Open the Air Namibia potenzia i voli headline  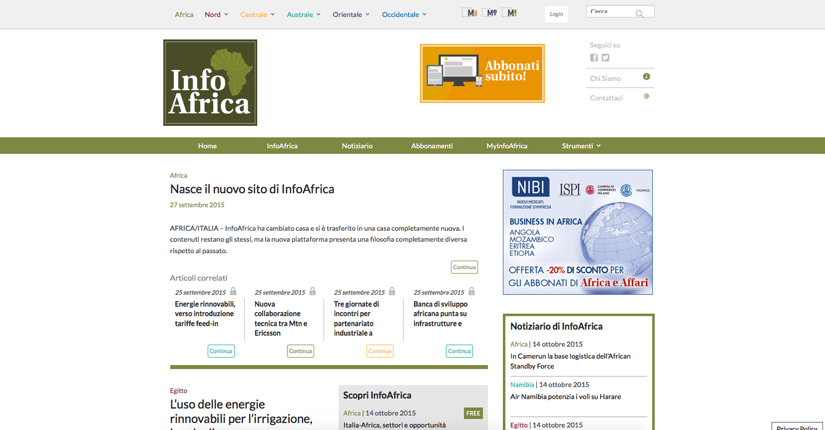tap(565, 397)
